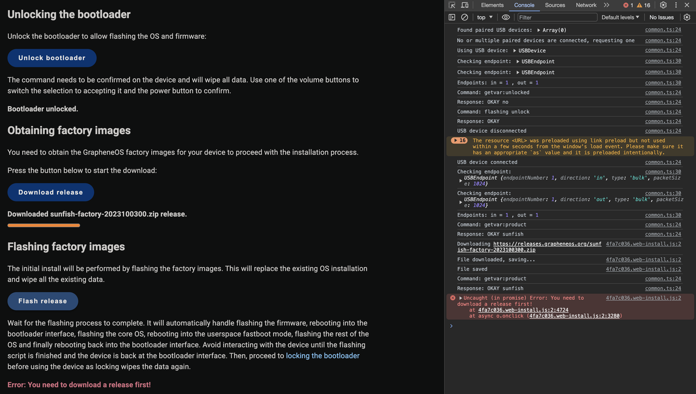Click the red error icon on the Uncaught error

(x=452, y=298)
